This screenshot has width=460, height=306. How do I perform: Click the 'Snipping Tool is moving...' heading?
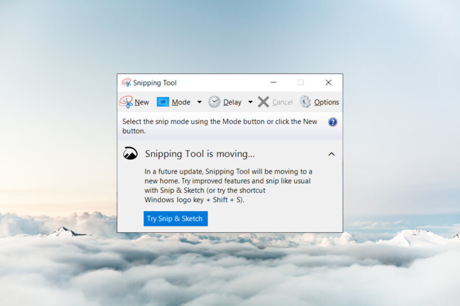point(200,154)
